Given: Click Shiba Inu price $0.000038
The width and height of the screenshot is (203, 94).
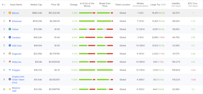Looking at the screenshot, I should pos(54,62).
